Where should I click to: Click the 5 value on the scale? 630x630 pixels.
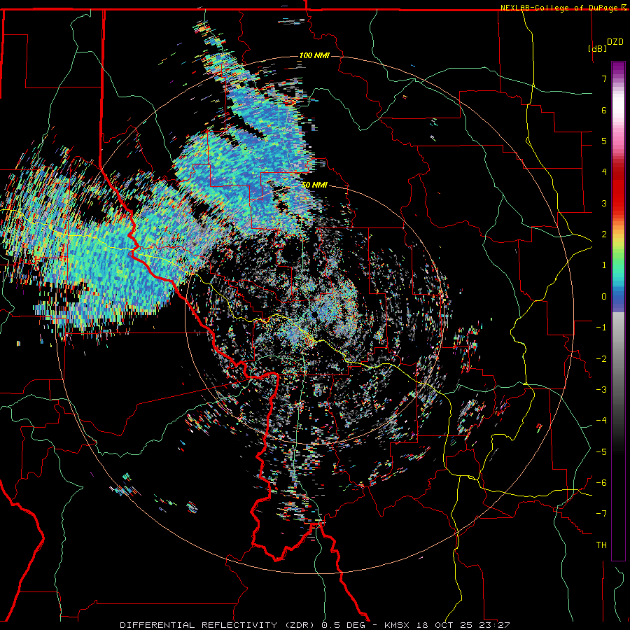pos(604,141)
